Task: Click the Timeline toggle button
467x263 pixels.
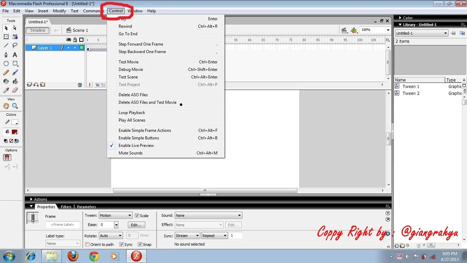Action: [38, 30]
